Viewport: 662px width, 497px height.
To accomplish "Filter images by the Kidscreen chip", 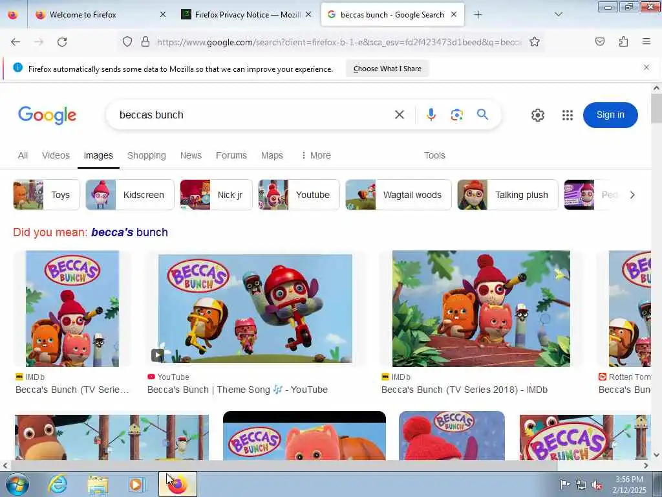I will coord(129,195).
